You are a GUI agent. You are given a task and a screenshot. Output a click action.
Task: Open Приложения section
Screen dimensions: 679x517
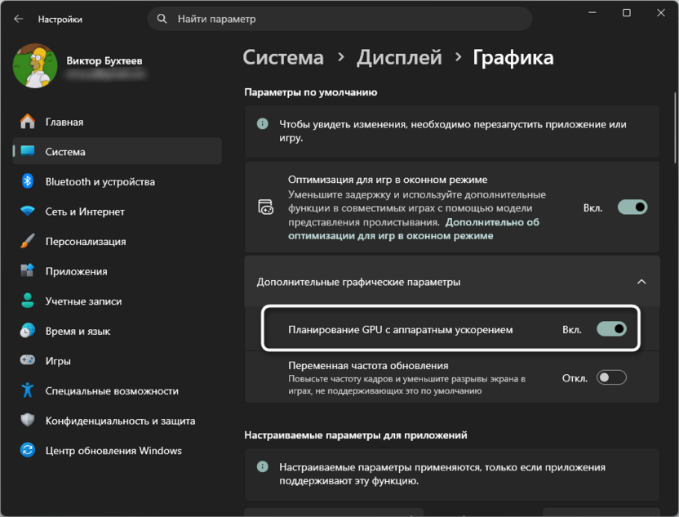118,271
